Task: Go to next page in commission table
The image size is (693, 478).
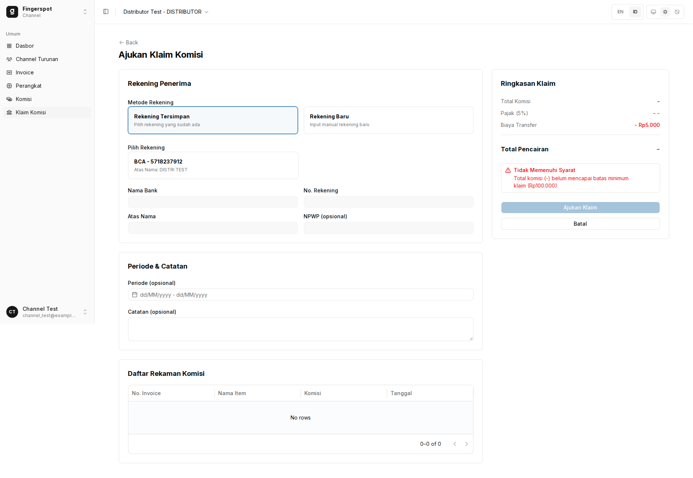Action: [467, 444]
